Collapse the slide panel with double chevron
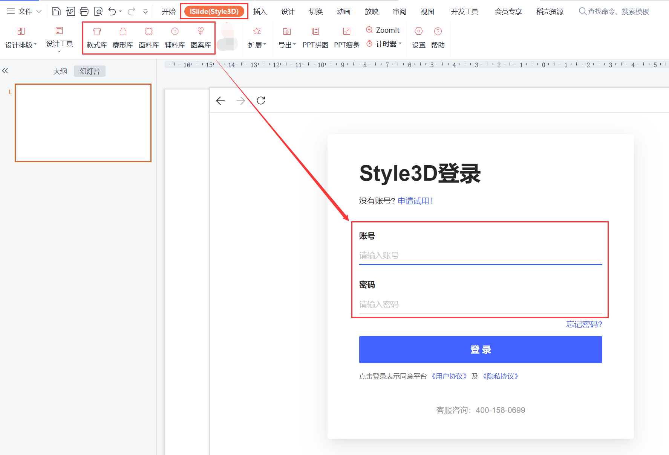The width and height of the screenshot is (669, 455). [x=5, y=71]
